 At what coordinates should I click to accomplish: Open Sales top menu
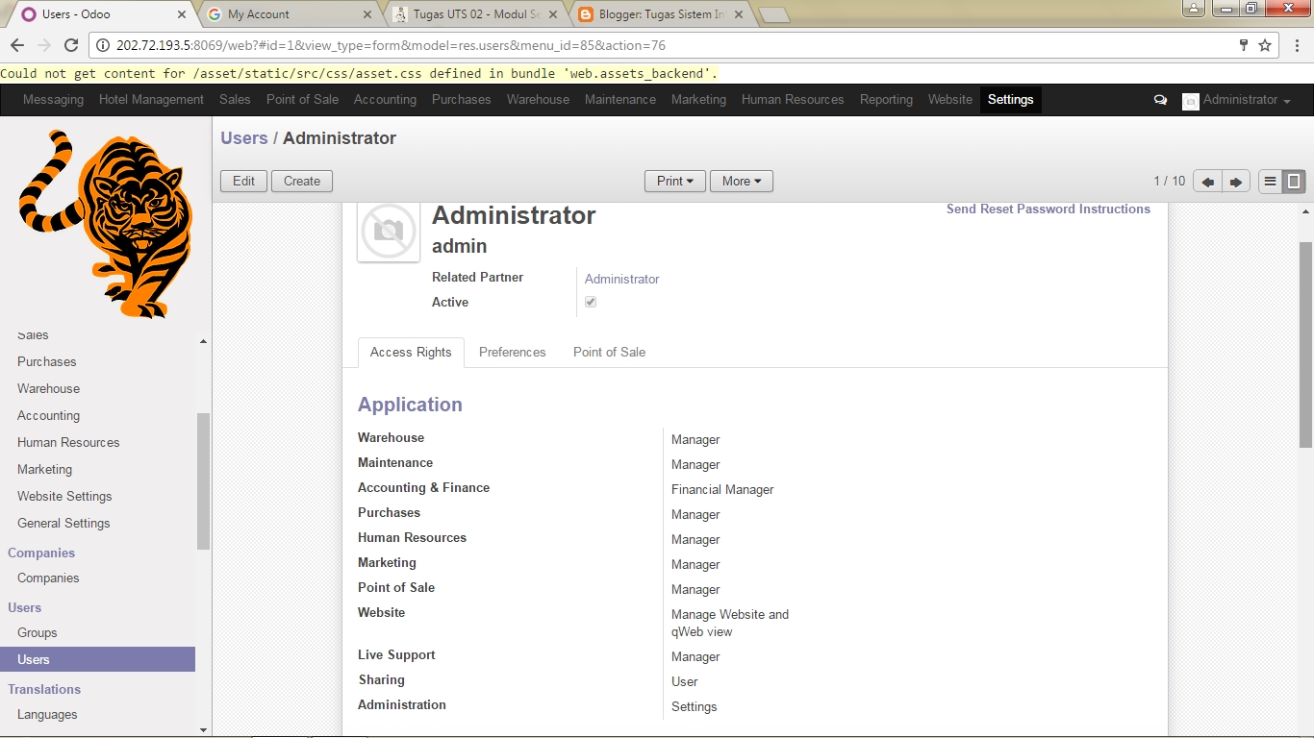tap(235, 100)
